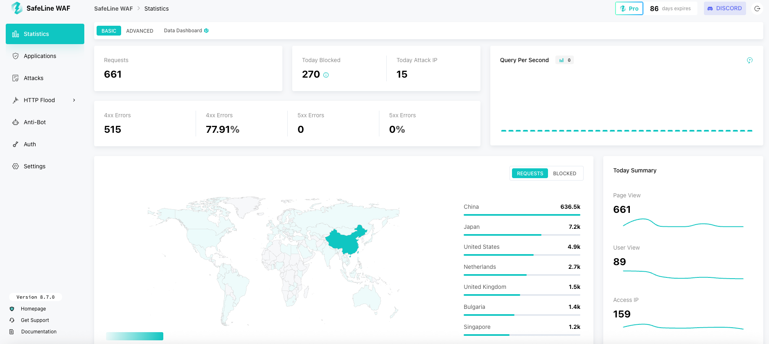769x344 pixels.
Task: Open Settings via the gear icon
Action: click(16, 166)
